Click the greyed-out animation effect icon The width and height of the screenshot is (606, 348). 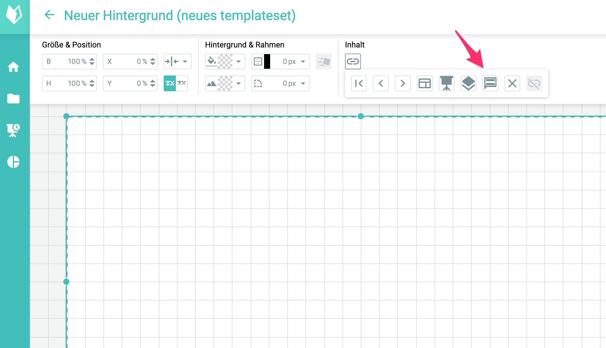pos(324,61)
